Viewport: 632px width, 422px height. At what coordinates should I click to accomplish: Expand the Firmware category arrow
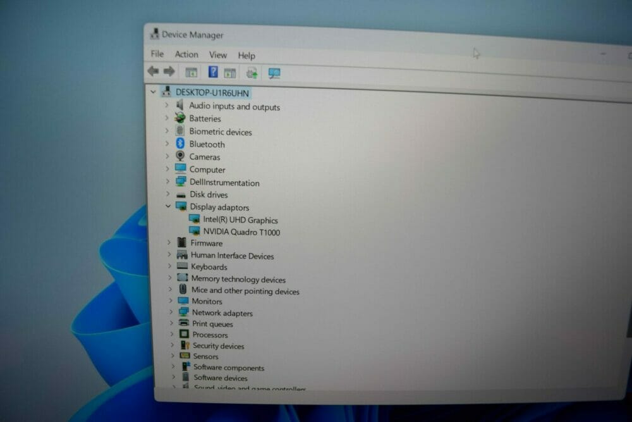pyautogui.click(x=169, y=242)
